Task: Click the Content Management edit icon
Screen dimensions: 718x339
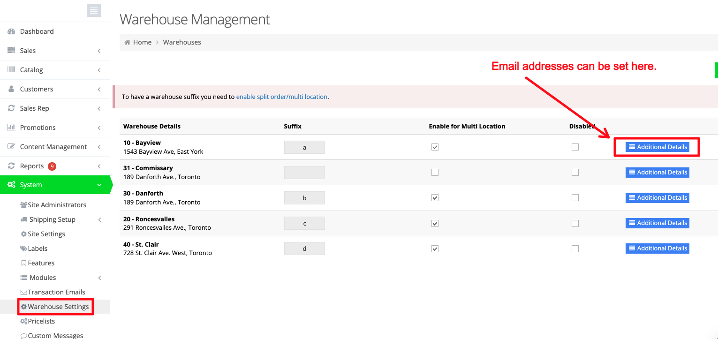Action: pyautogui.click(x=11, y=146)
